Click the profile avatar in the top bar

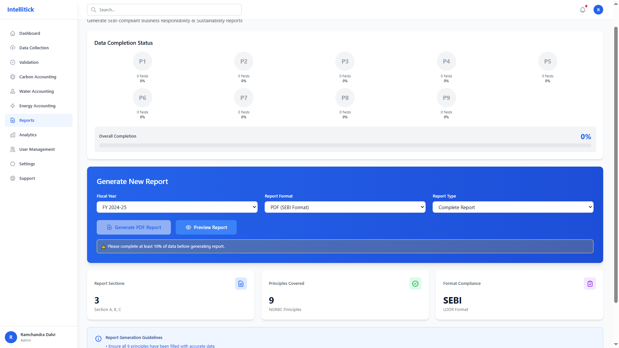pos(598,10)
